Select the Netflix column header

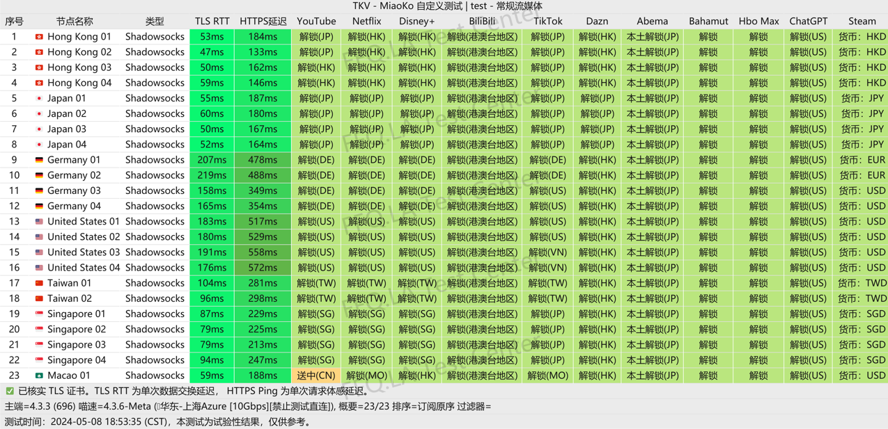[366, 22]
